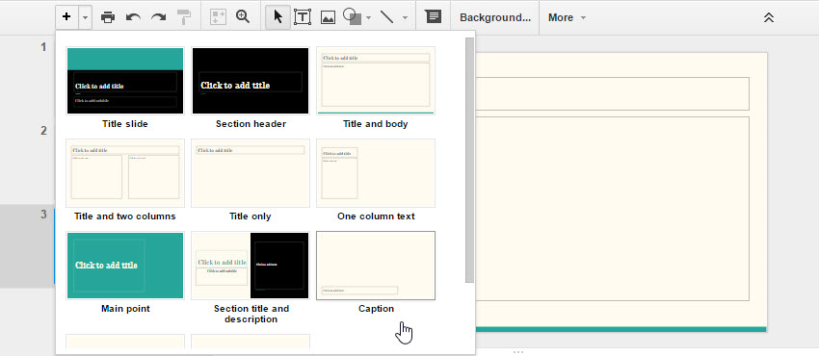Click the body placeholder on the slide
The image size is (819, 356).
[x=612, y=209]
